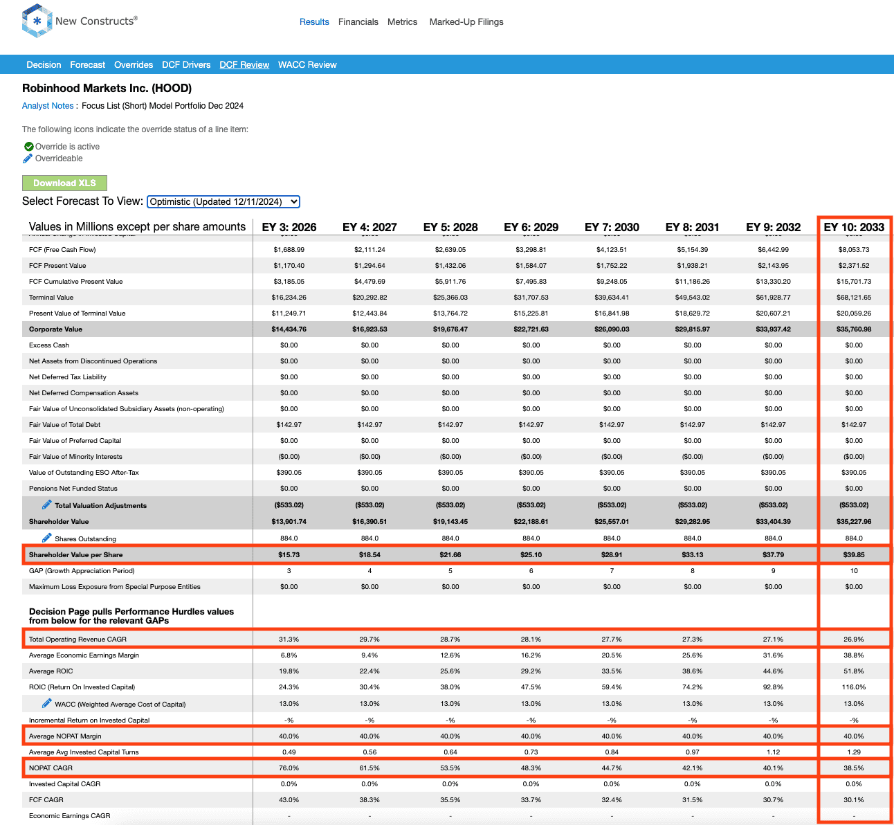Click the Download XLS button
Screen dimensions: 894x825
click(64, 183)
